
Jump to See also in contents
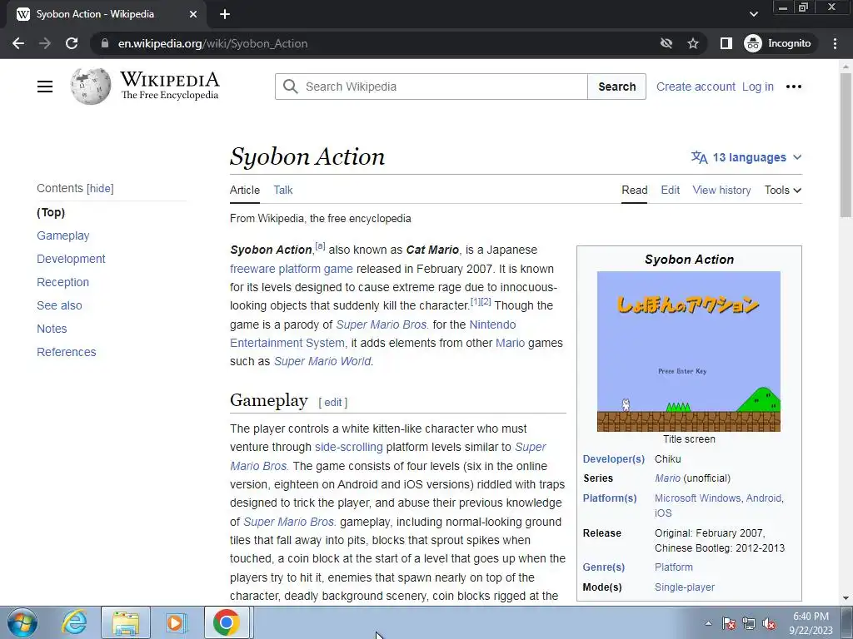59,306
